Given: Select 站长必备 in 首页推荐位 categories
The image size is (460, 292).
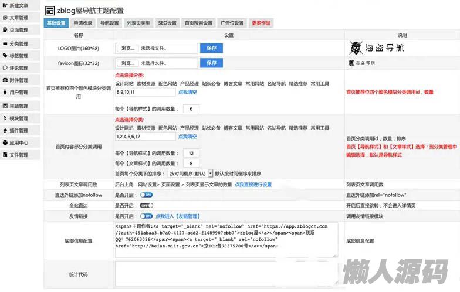Looking at the screenshot, I should [211, 83].
